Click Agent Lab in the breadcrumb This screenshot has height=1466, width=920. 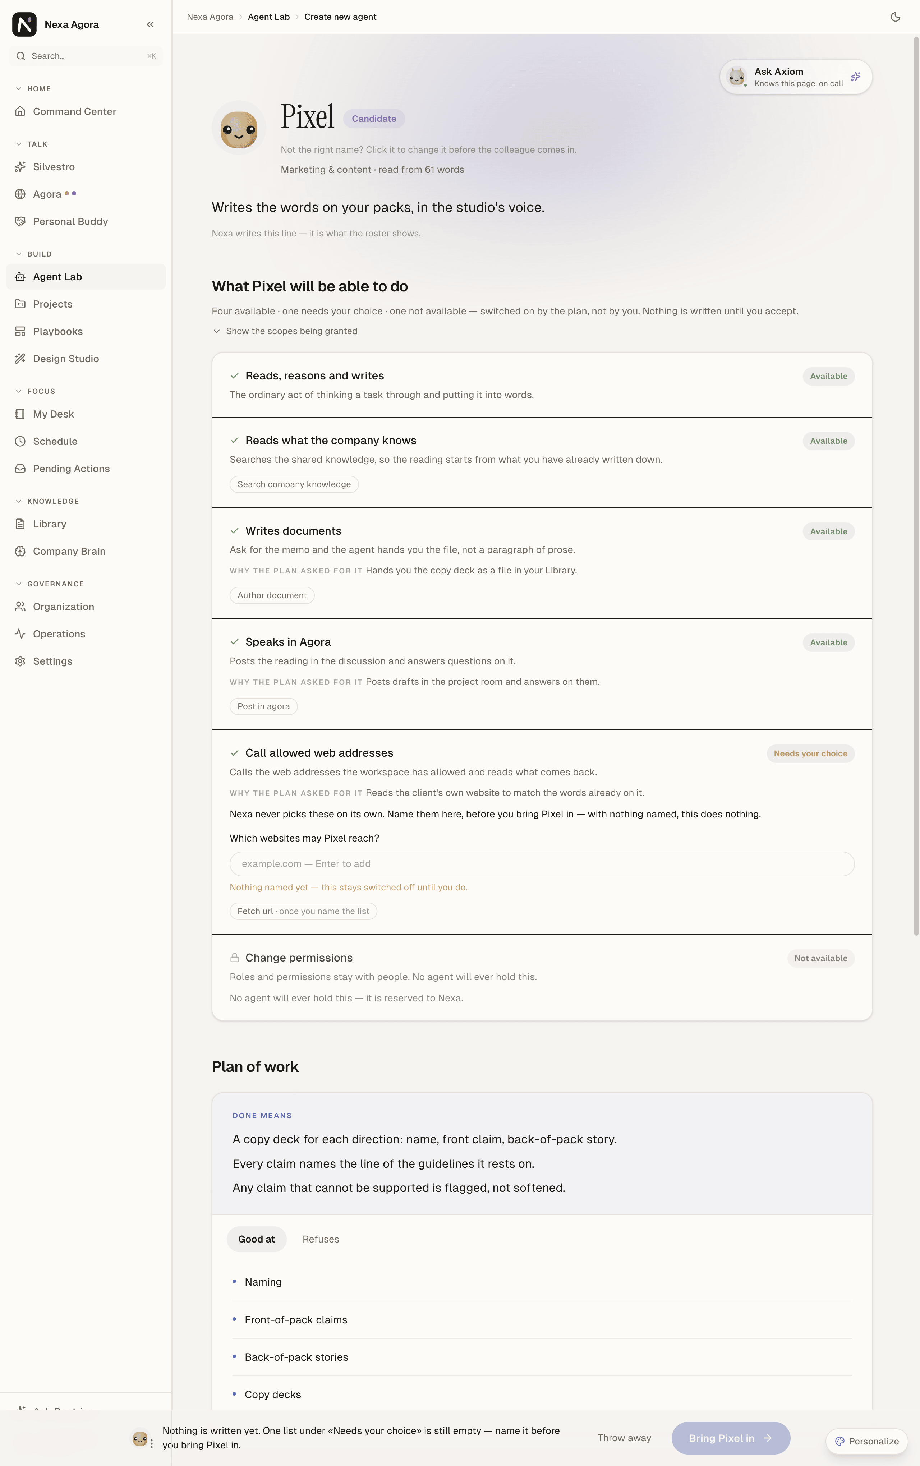click(x=268, y=17)
